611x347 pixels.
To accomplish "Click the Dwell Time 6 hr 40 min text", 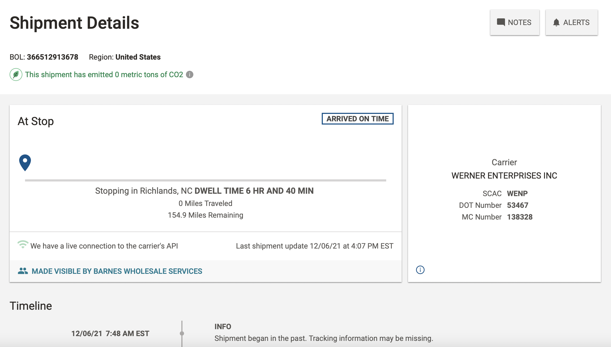I will click(x=254, y=191).
